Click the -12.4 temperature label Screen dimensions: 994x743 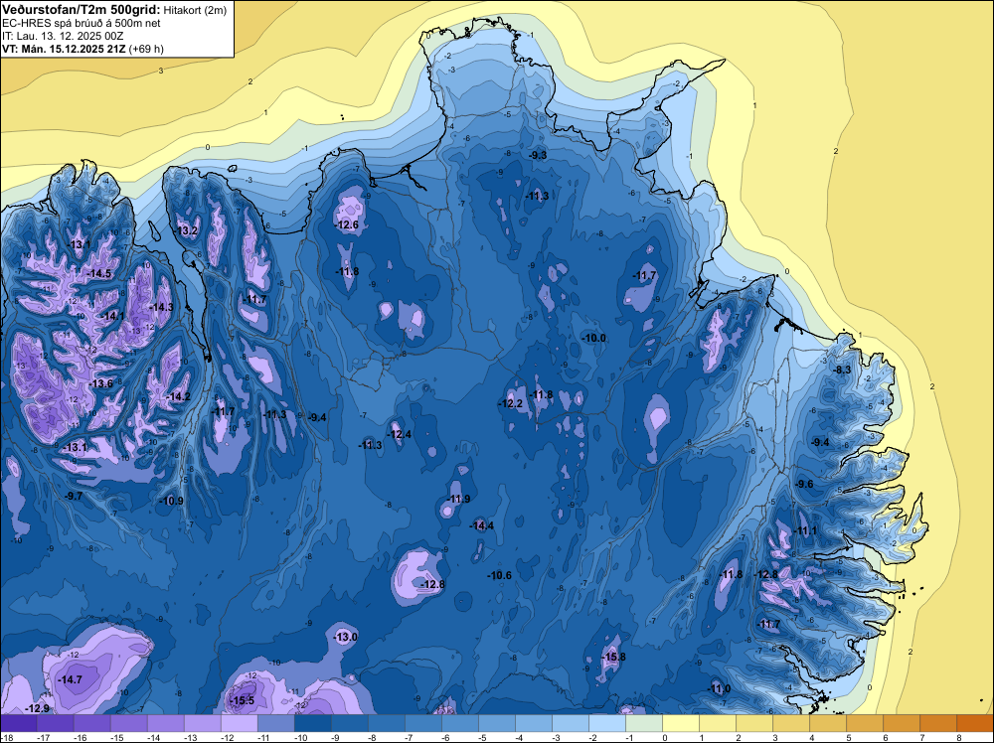tap(399, 434)
